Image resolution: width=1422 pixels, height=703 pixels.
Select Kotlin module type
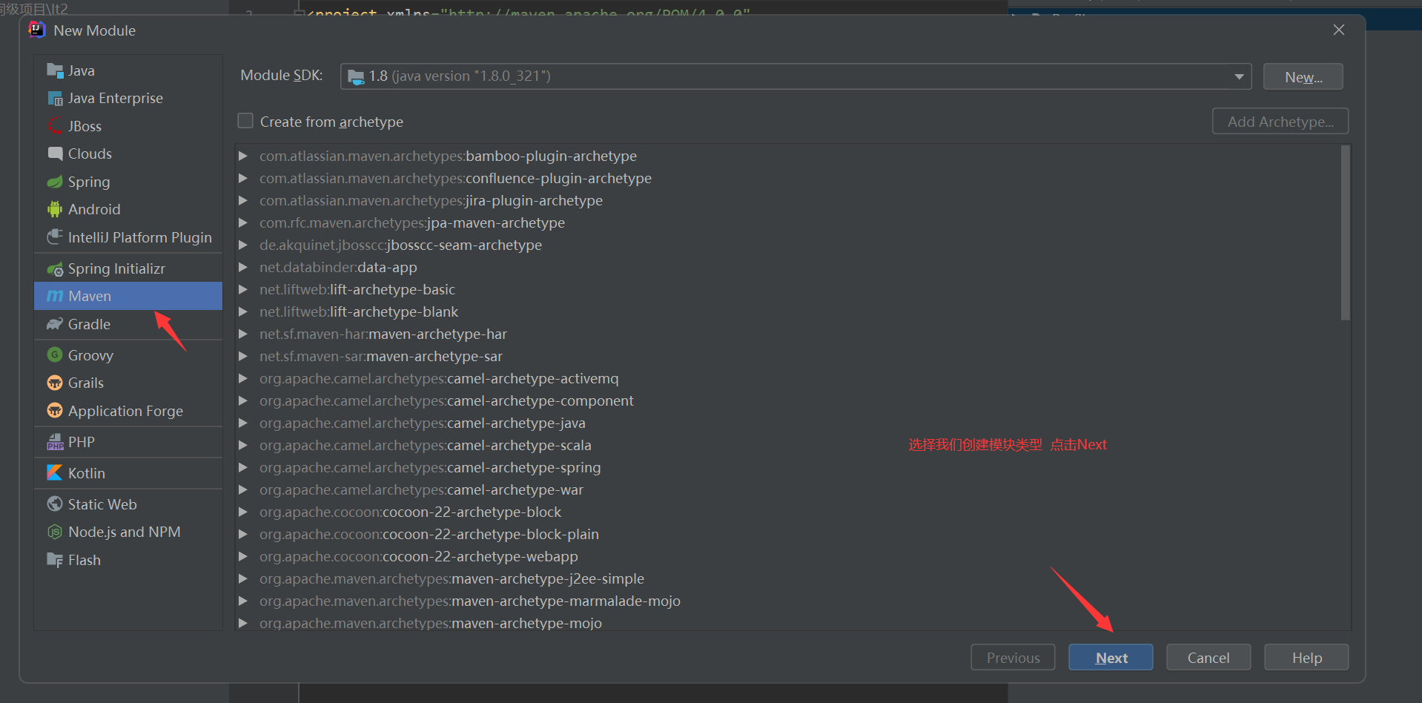[128, 473]
